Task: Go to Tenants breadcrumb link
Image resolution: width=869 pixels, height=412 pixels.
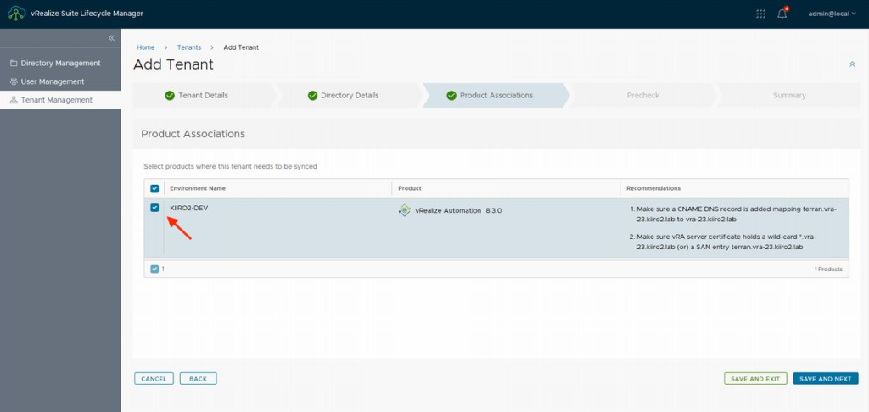Action: point(189,47)
